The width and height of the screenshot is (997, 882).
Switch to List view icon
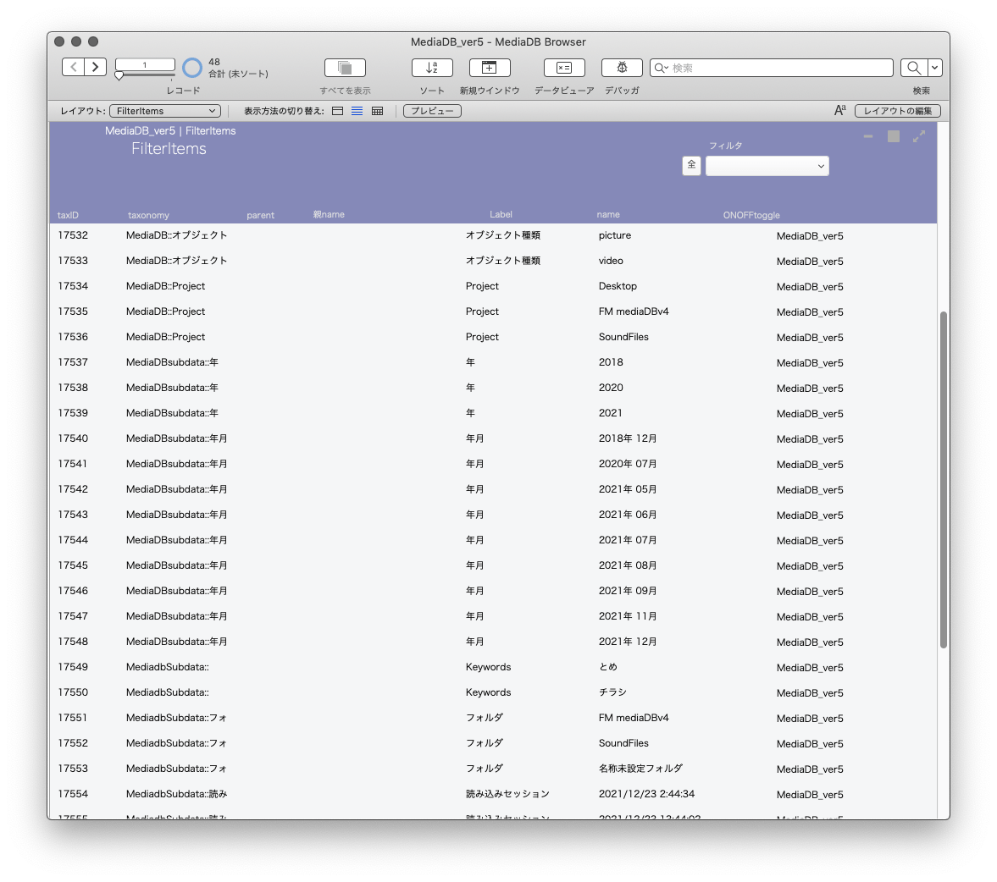click(357, 111)
